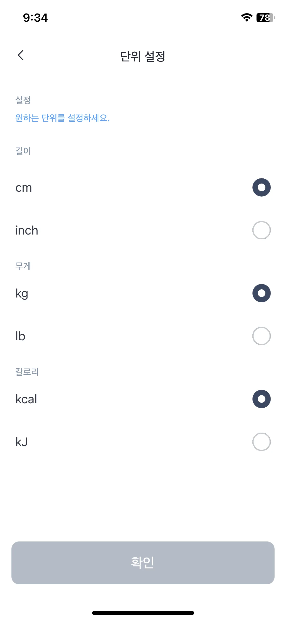Screen dimensions: 286x621
Task: Tap the battery indicator icon
Action: click(266, 18)
